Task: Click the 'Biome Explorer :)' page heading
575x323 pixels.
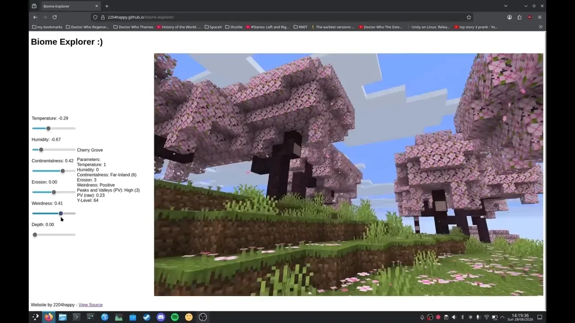Action: [x=66, y=42]
